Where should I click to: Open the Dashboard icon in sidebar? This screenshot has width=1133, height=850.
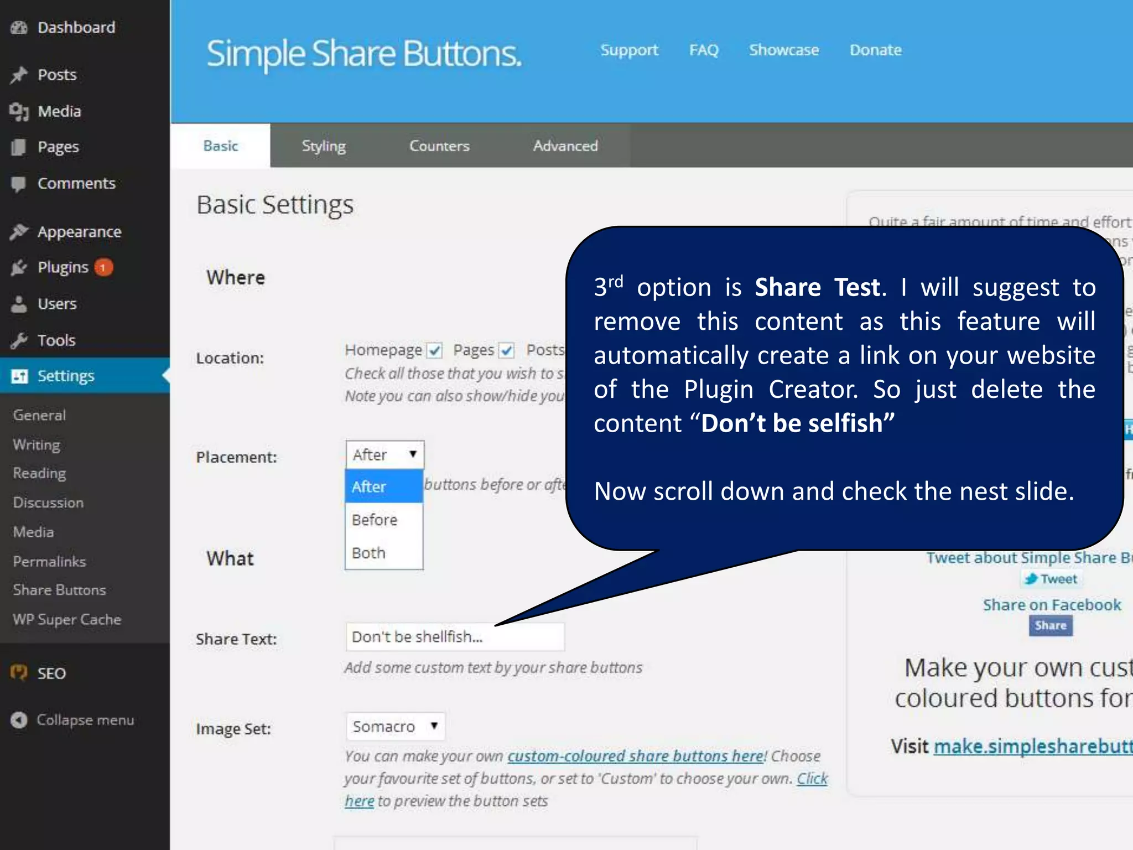point(19,27)
